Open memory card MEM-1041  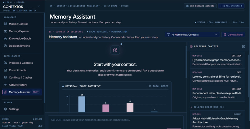point(217,60)
